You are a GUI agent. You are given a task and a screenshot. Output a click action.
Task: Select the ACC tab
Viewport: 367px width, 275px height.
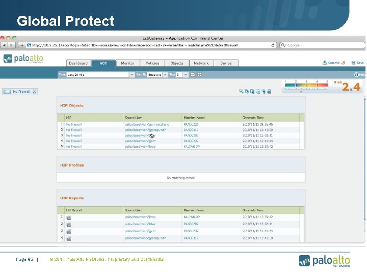pyautogui.click(x=103, y=63)
